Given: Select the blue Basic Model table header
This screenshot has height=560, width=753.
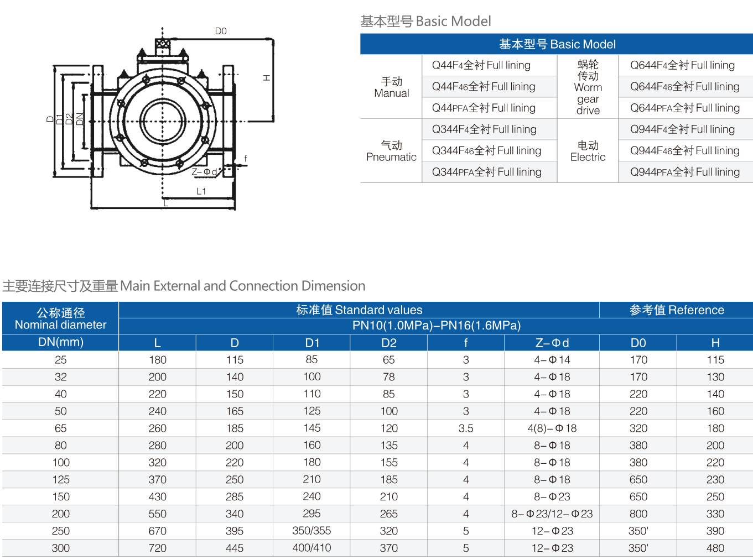Looking at the screenshot, I should pyautogui.click(x=557, y=44).
